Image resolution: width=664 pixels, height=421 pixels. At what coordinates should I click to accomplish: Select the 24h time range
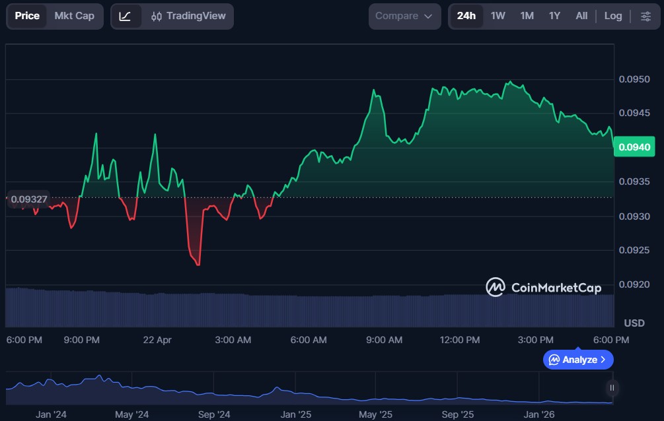click(x=466, y=16)
